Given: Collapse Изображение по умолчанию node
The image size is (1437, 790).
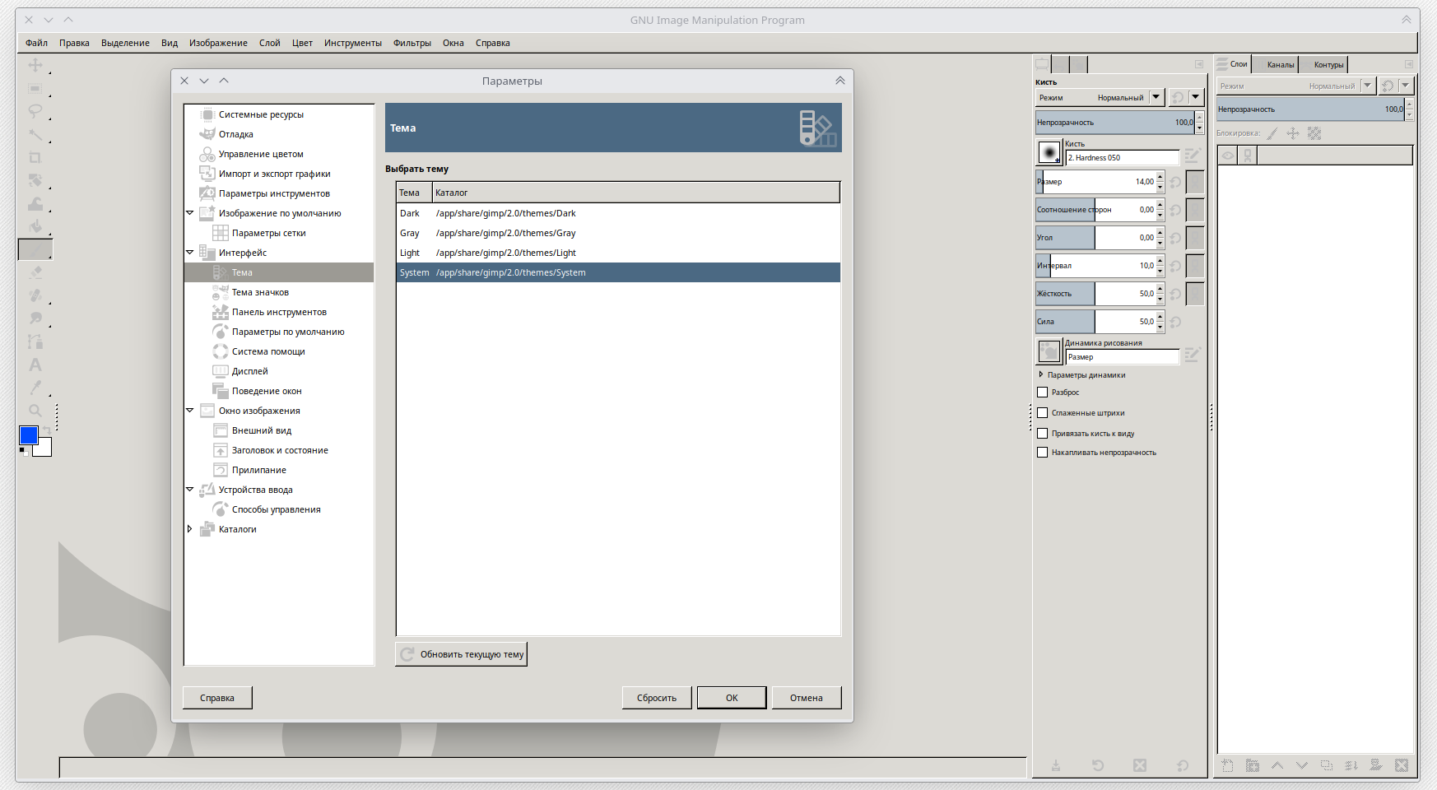Looking at the screenshot, I should (x=190, y=213).
